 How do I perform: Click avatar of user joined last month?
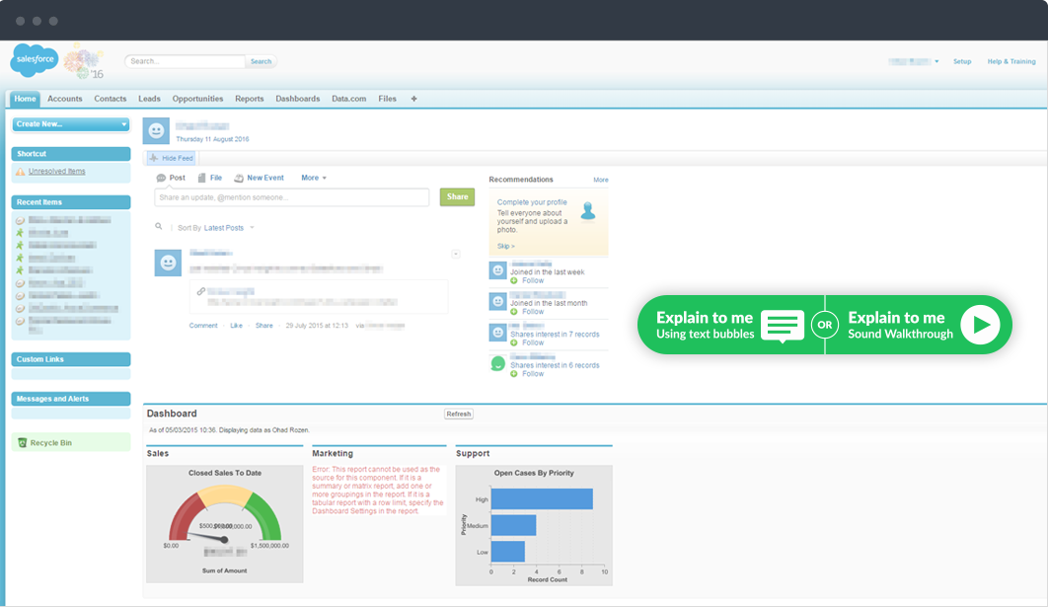tap(498, 301)
